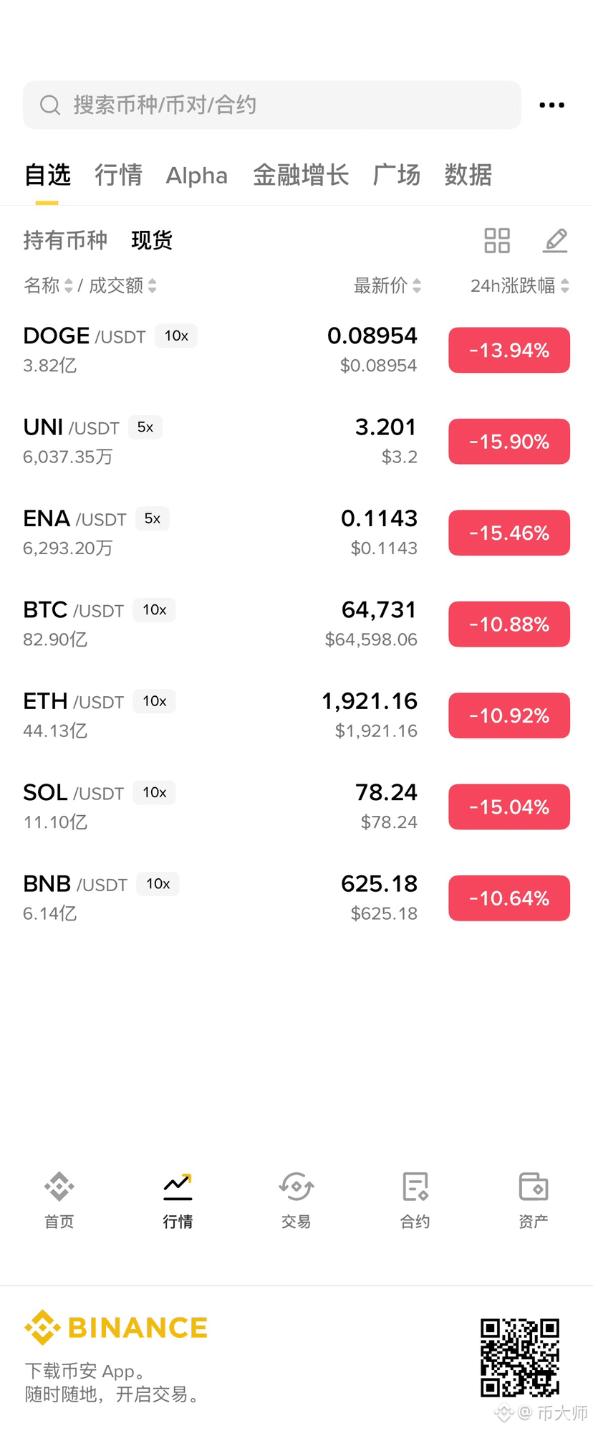Toggle SOL -15.04% change badge
593x1431 pixels.
(509, 807)
